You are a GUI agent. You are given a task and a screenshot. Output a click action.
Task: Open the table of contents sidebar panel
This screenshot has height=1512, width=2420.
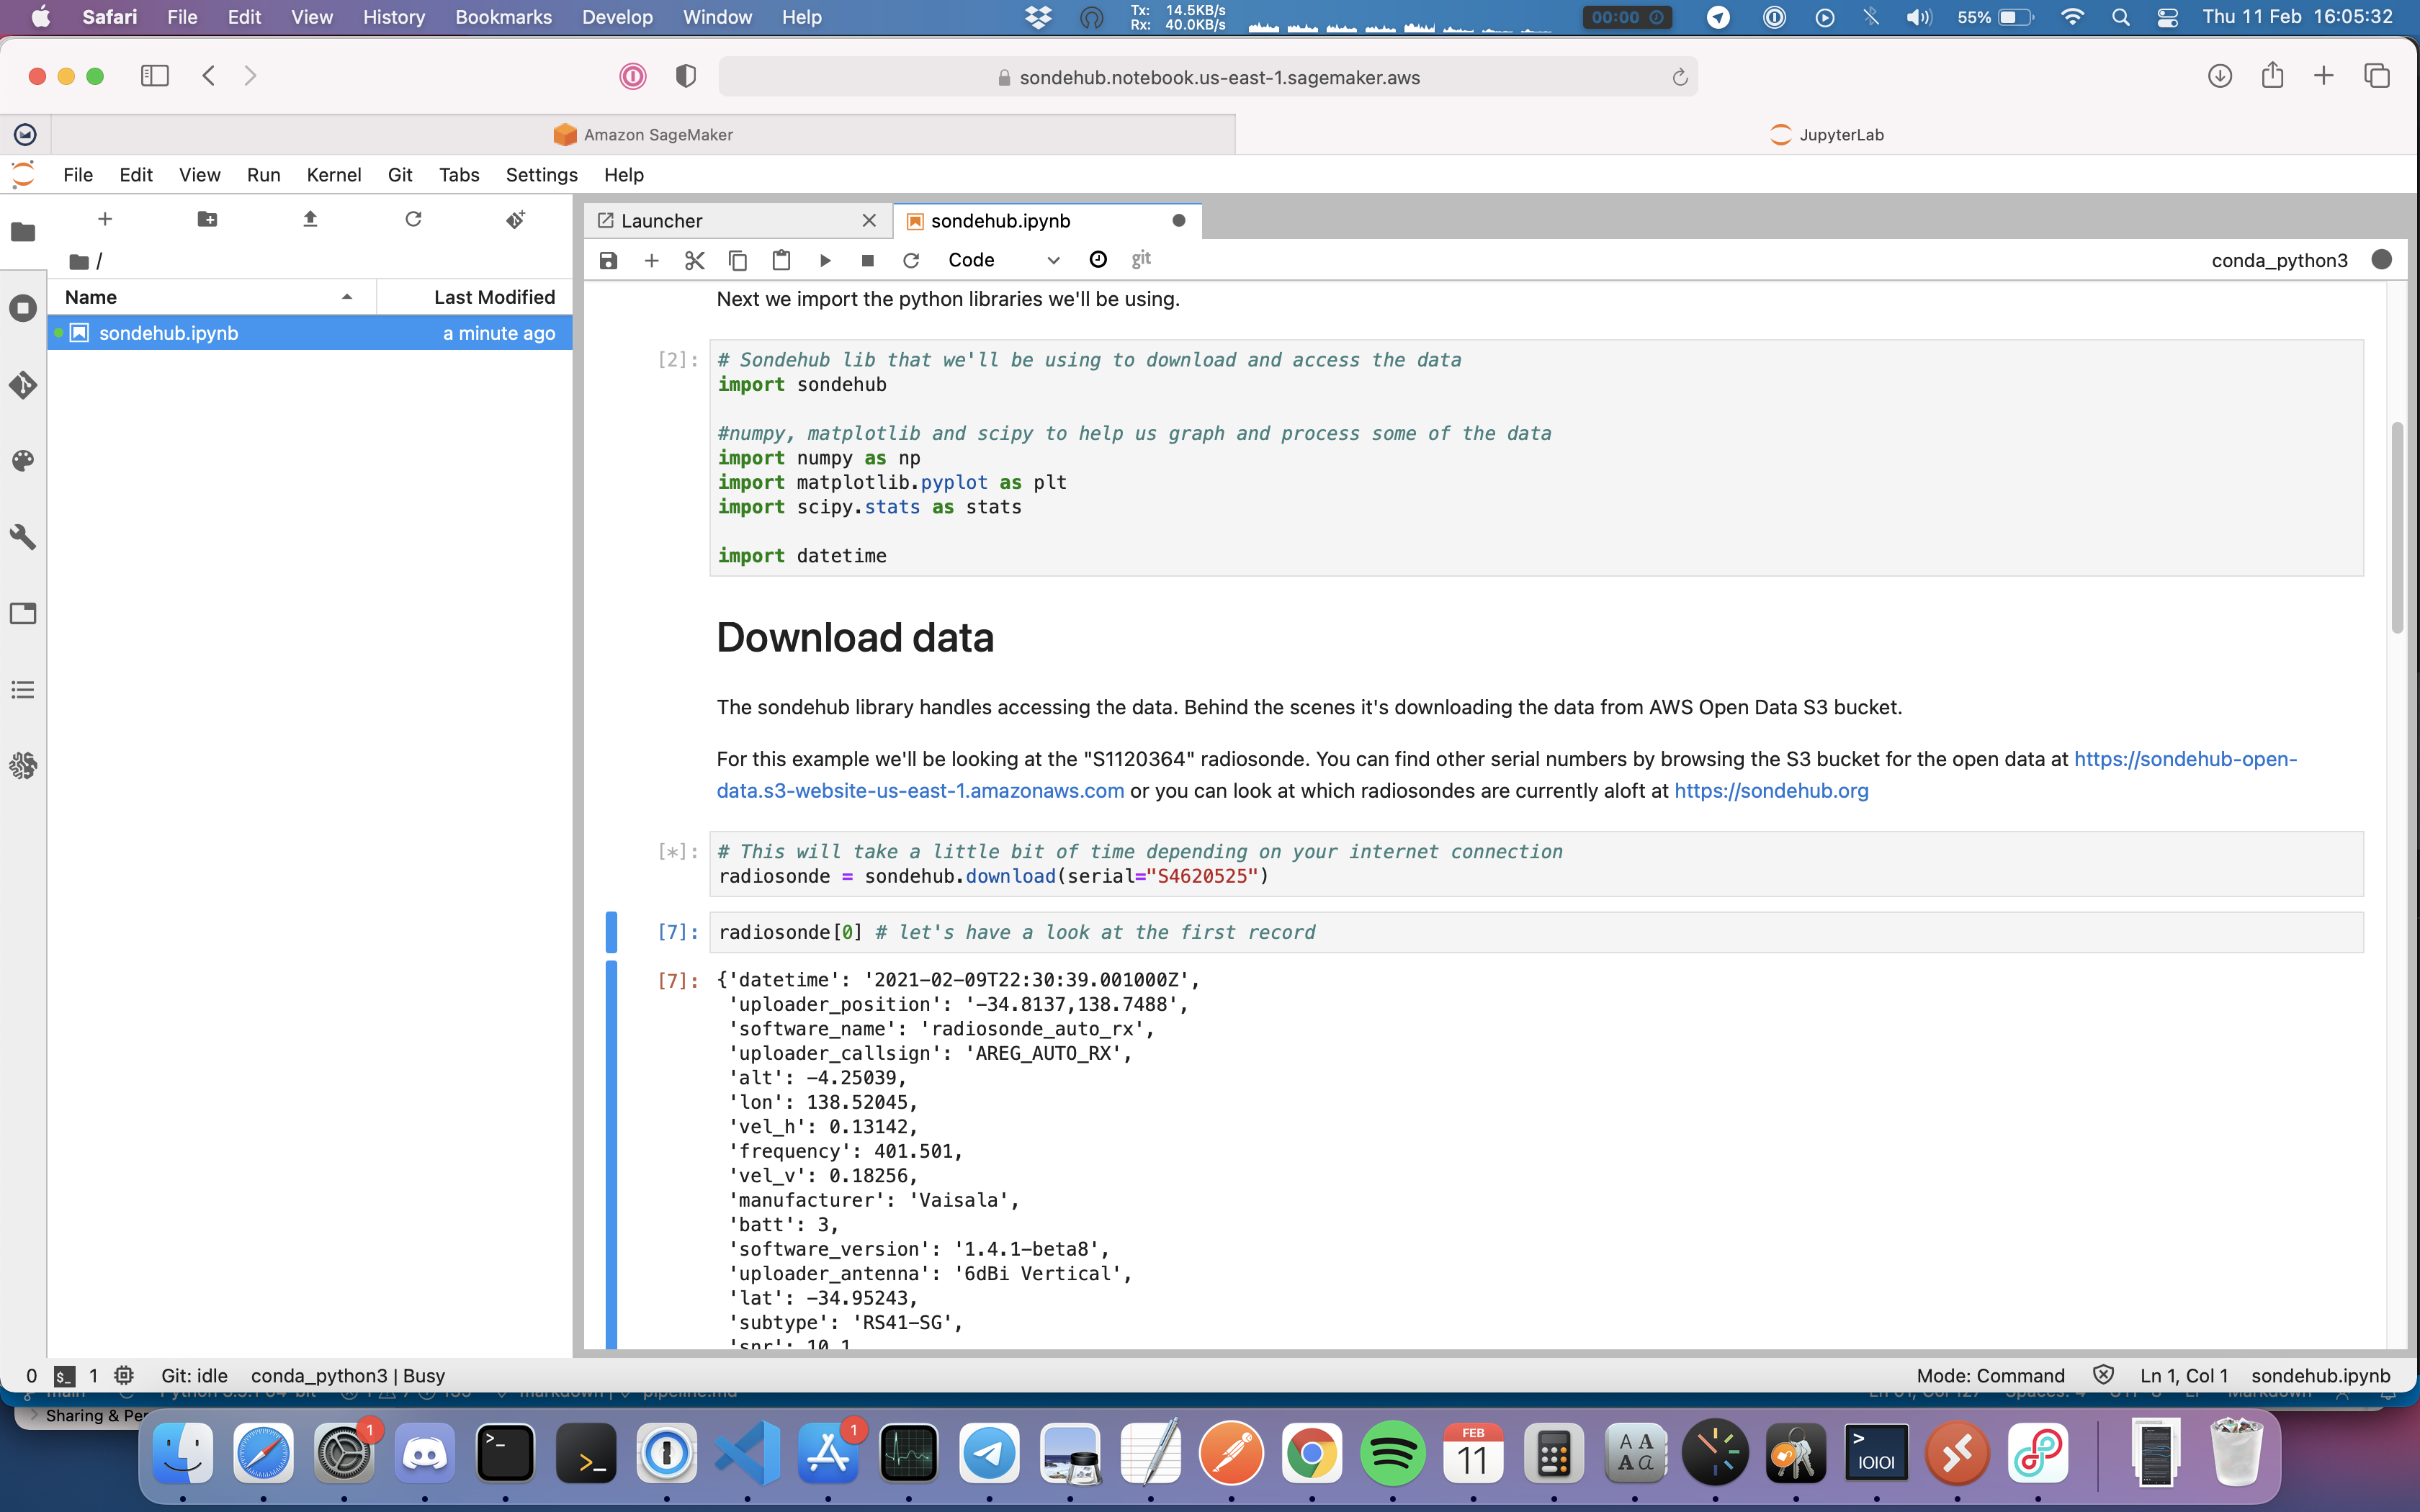(x=23, y=690)
